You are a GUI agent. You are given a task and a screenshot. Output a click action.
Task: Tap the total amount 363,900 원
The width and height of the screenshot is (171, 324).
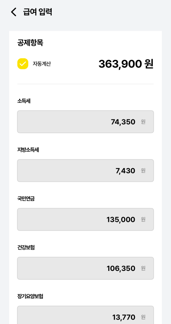click(x=126, y=64)
